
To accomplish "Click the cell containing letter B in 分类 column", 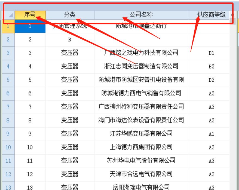I will tap(70, 40).
